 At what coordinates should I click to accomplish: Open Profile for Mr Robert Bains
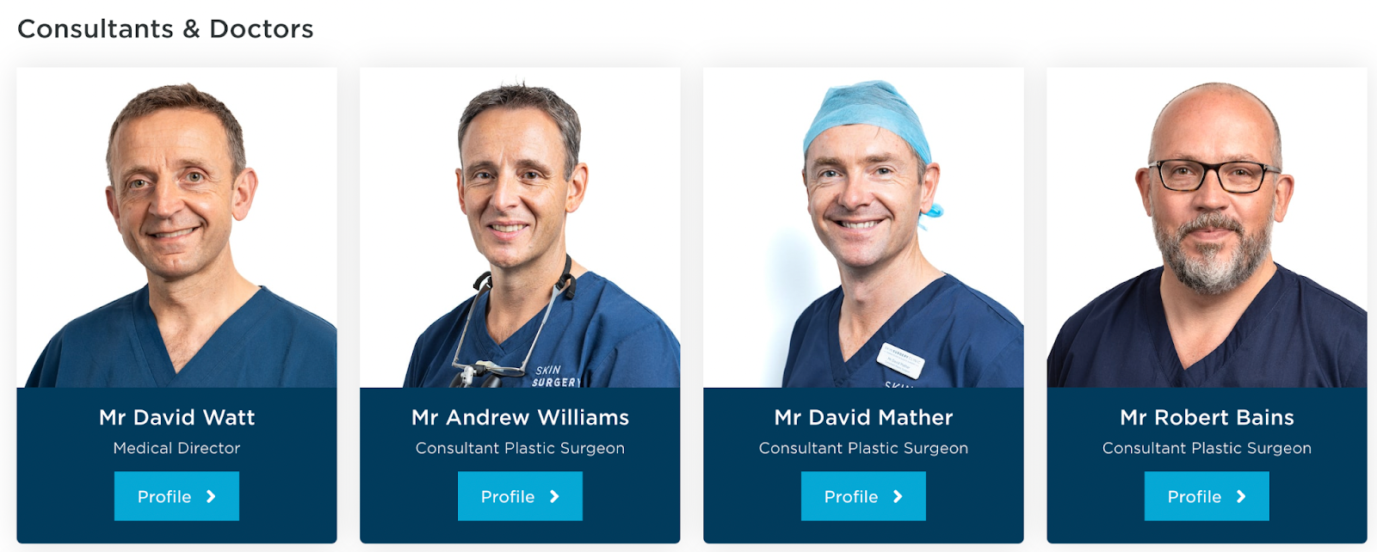point(1207,496)
